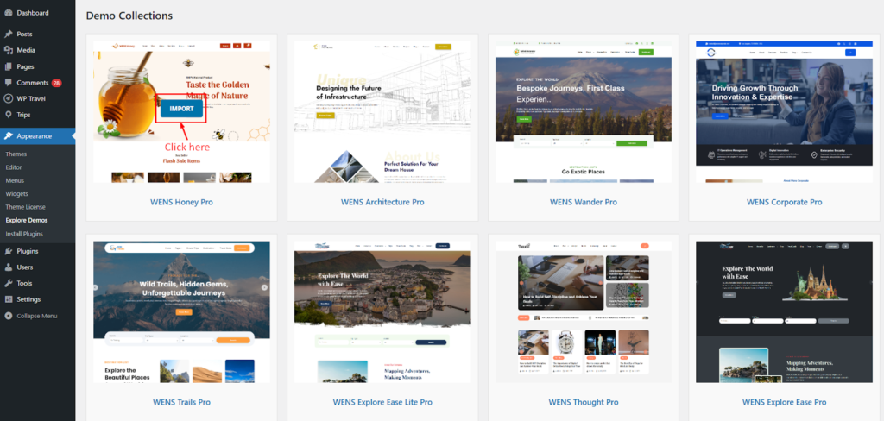Open Theme License submenu item
884x421 pixels.
pyautogui.click(x=24, y=207)
